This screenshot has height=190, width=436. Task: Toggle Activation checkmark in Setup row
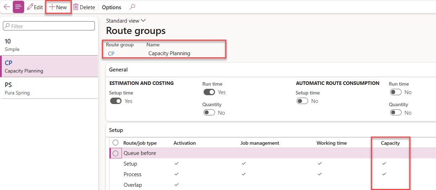(177, 163)
